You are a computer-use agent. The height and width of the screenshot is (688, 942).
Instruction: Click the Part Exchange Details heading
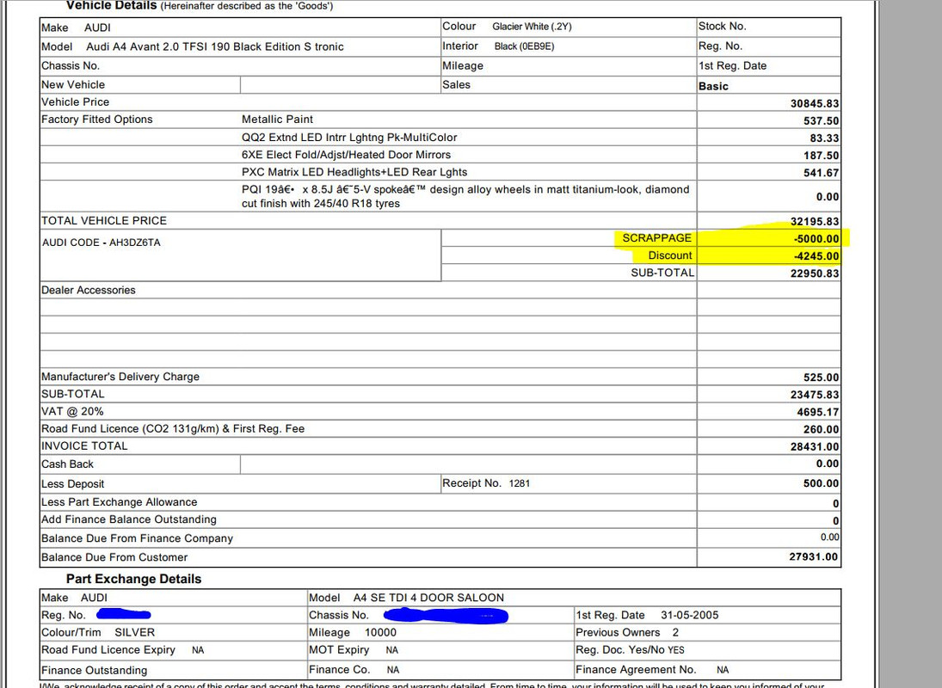point(133,579)
